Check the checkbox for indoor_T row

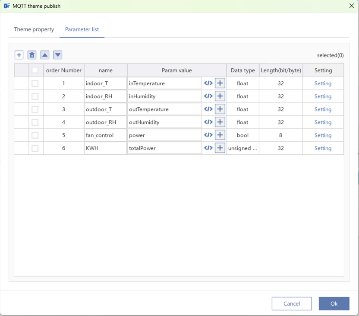[x=35, y=83]
